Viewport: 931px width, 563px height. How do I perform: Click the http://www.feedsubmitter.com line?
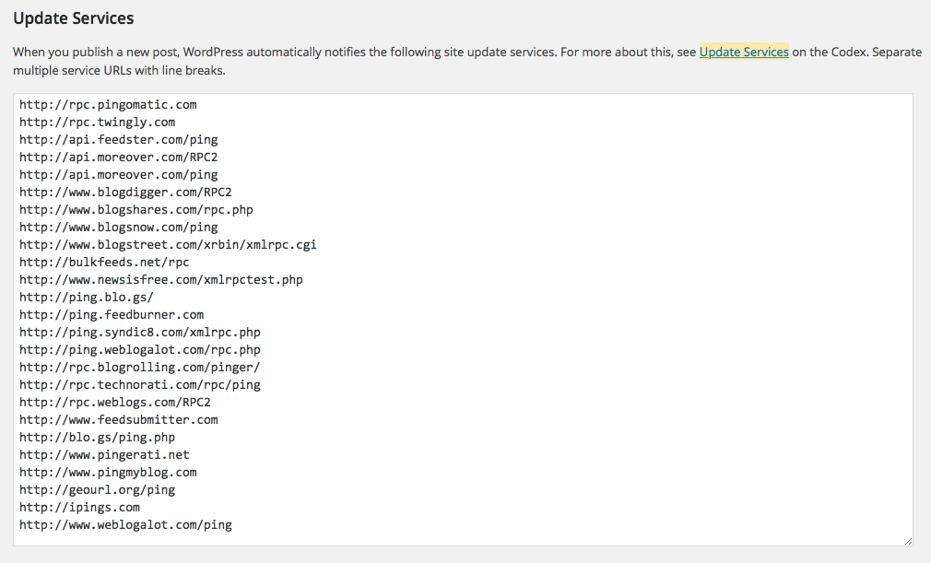pyautogui.click(x=119, y=420)
